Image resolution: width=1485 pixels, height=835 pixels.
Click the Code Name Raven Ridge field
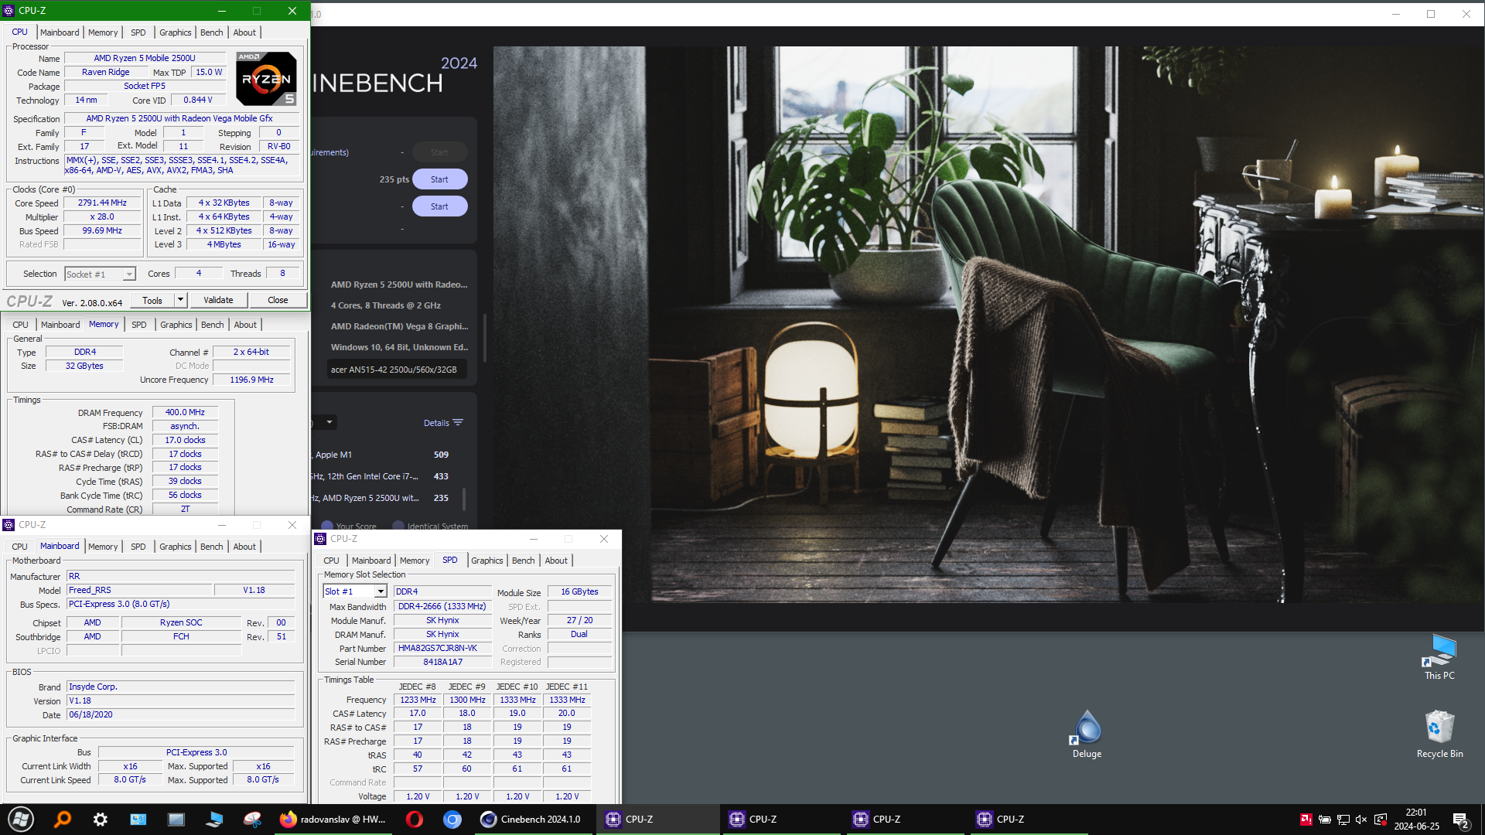tap(106, 72)
